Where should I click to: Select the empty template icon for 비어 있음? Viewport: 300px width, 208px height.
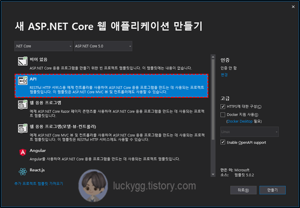(x=23, y=61)
